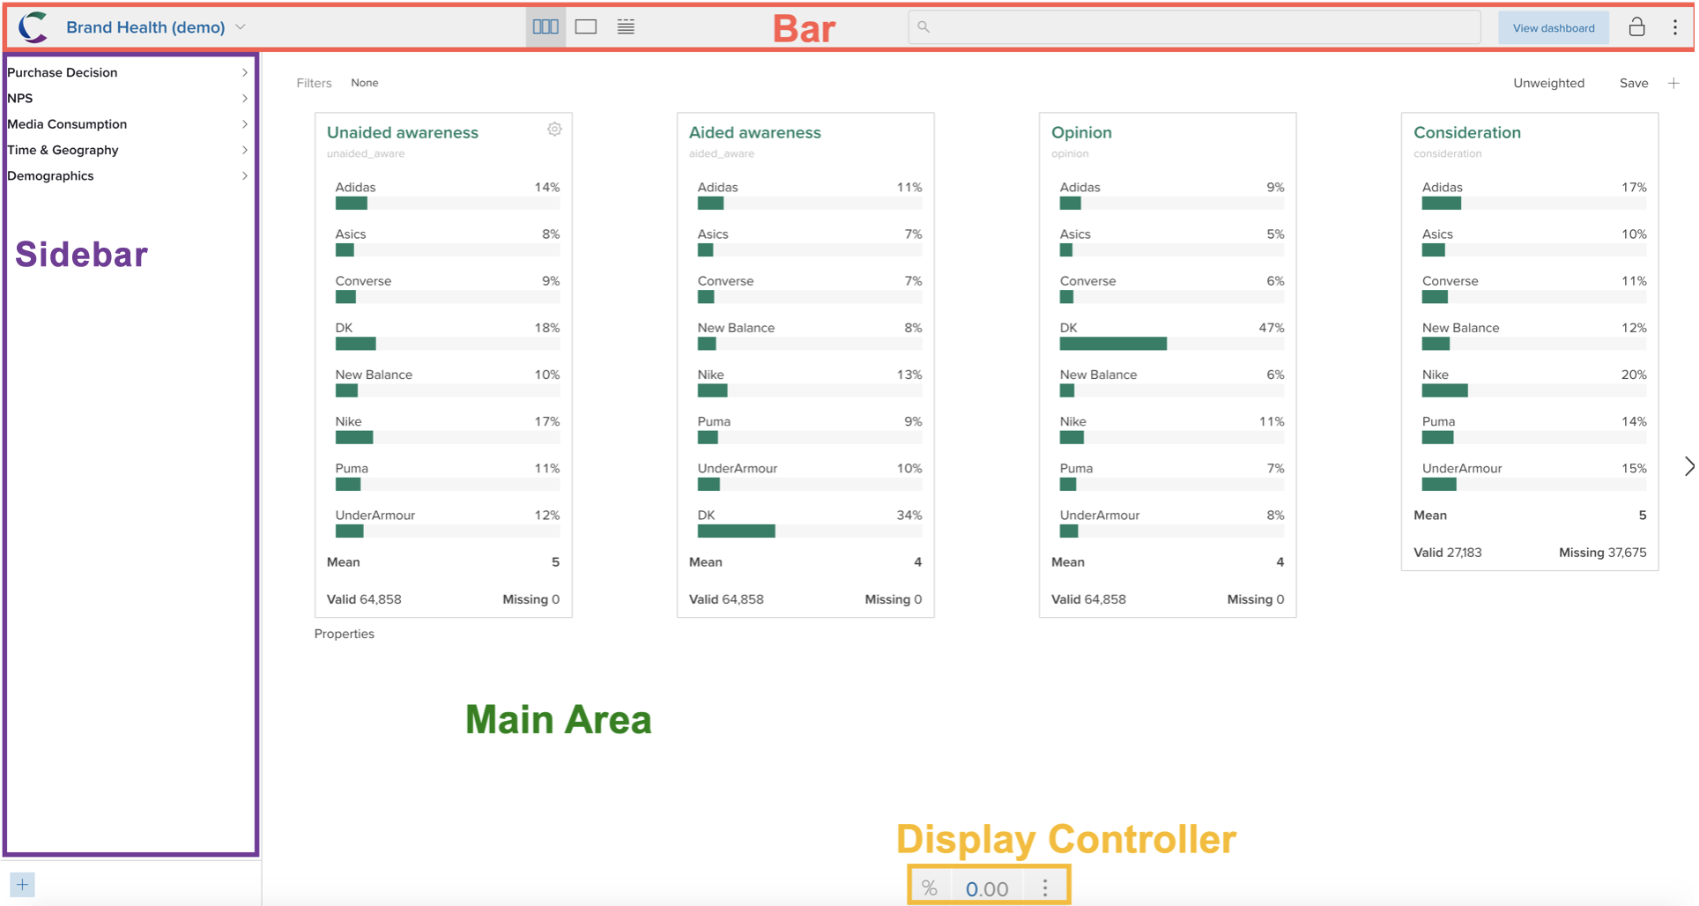
Task: Expand Demographics folder
Action: tap(129, 175)
